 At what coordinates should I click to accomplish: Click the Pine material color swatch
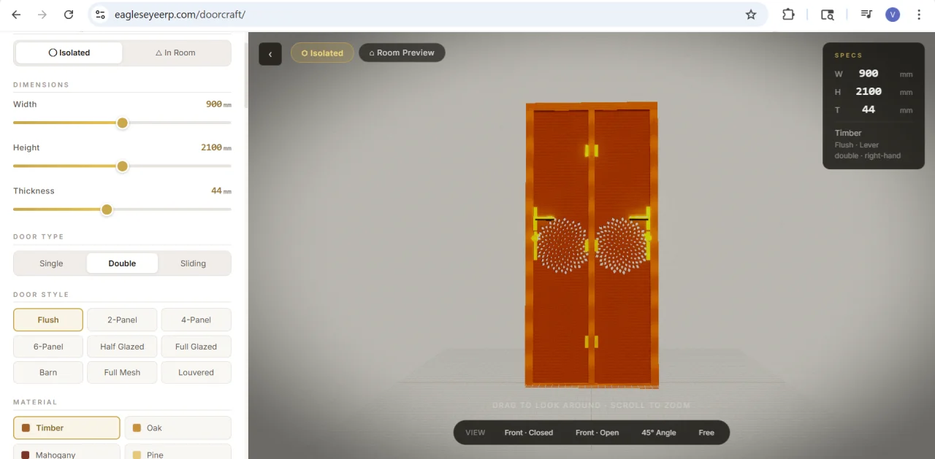[137, 455]
